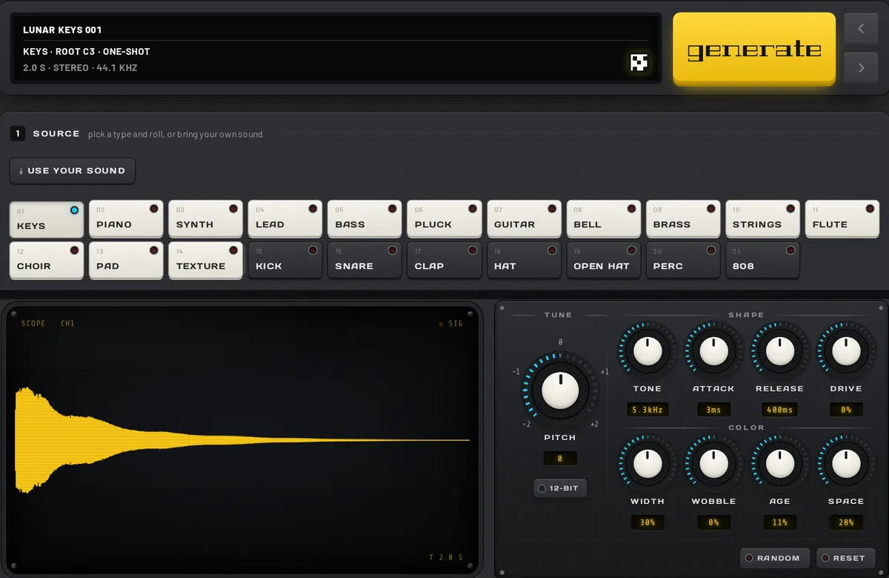Click the Age value 11%
889x578 pixels.
click(779, 522)
